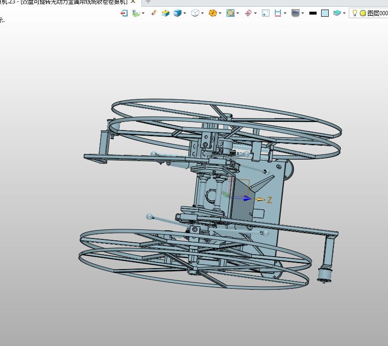The width and height of the screenshot is (388, 346).
Task: Click the orange Z axis arrow in viewport
Action: click(x=261, y=199)
